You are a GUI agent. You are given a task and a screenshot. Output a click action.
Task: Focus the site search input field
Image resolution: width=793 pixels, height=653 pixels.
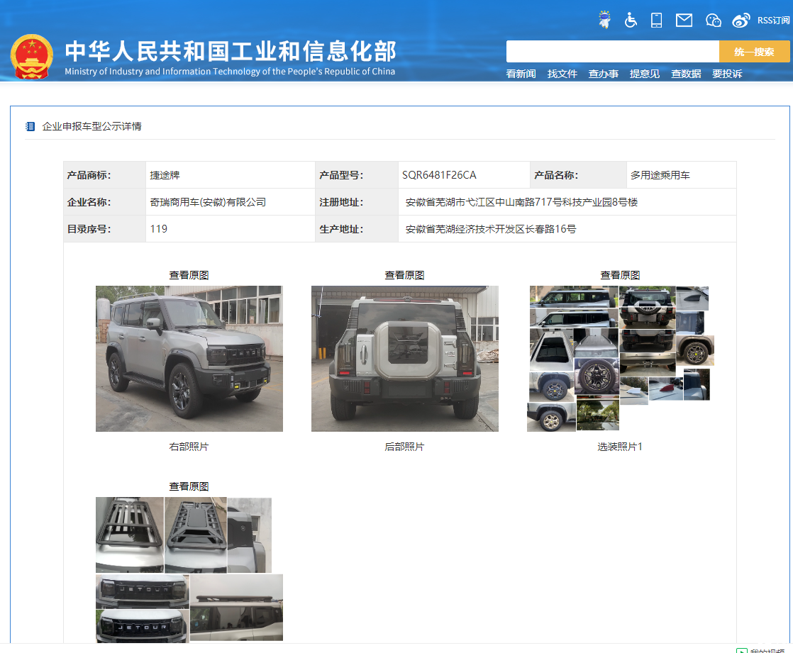pos(612,52)
